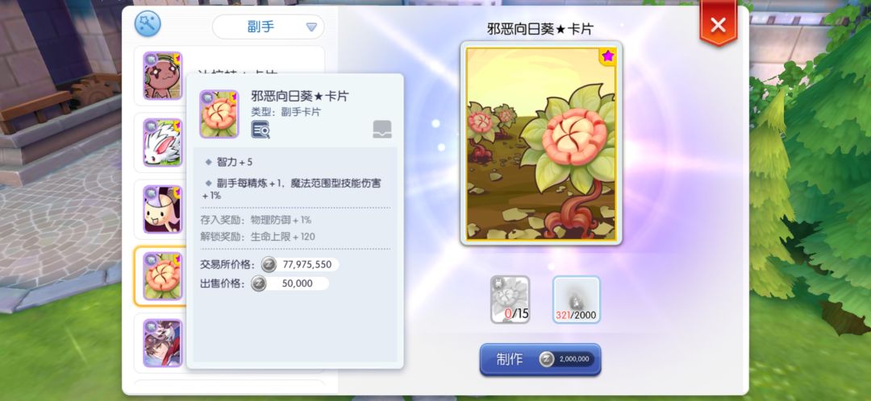
Task: Click the evil sunflower icon in the tooltip header
Action: [x=219, y=114]
